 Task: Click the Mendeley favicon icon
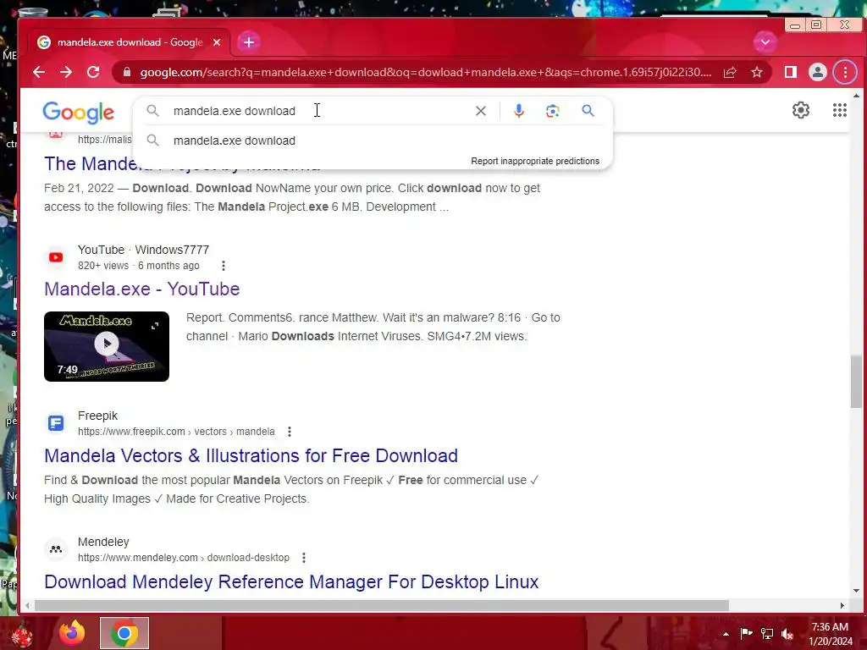coord(56,549)
